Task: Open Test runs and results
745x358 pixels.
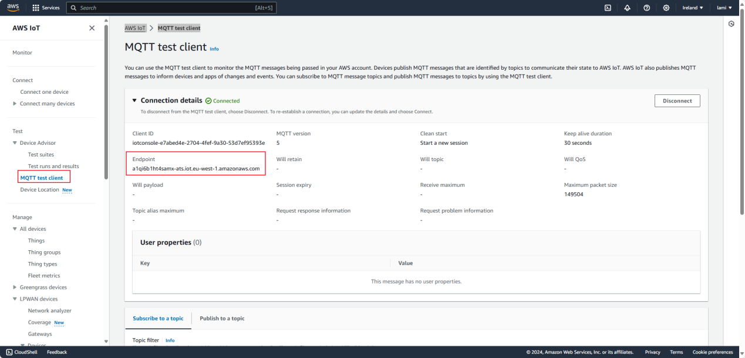Action: (53, 166)
